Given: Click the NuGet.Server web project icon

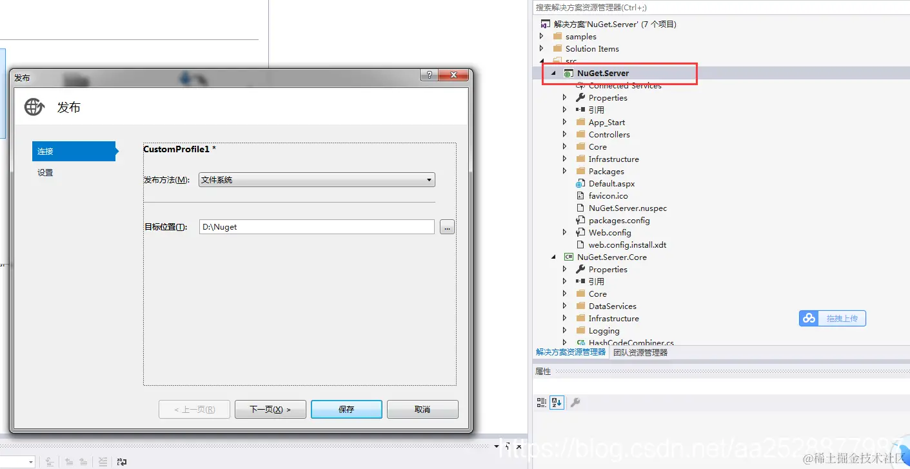Looking at the screenshot, I should (568, 74).
